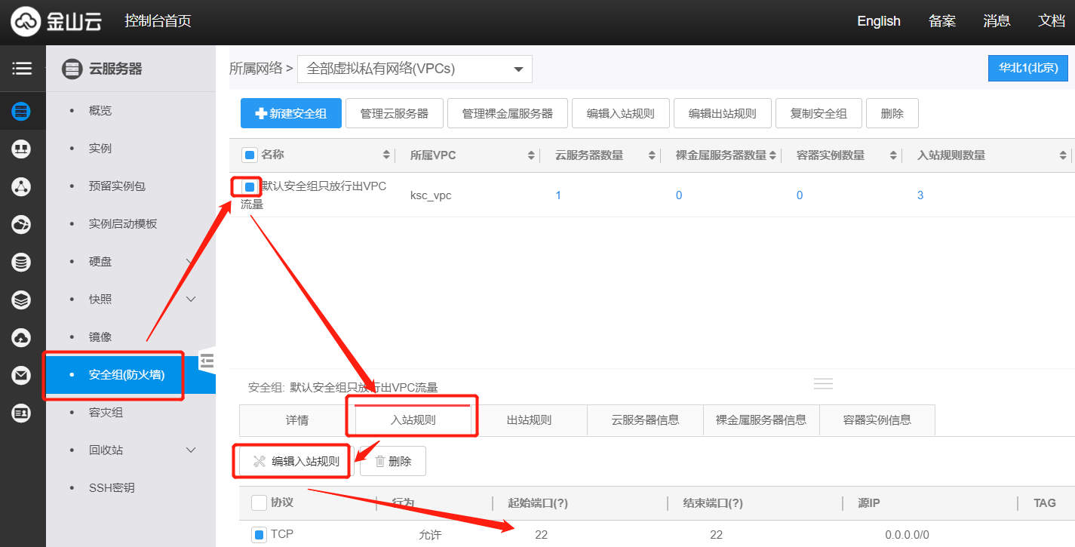Switch to the 出站规则 tab
Screen dimensions: 1075x547
pyautogui.click(x=529, y=420)
